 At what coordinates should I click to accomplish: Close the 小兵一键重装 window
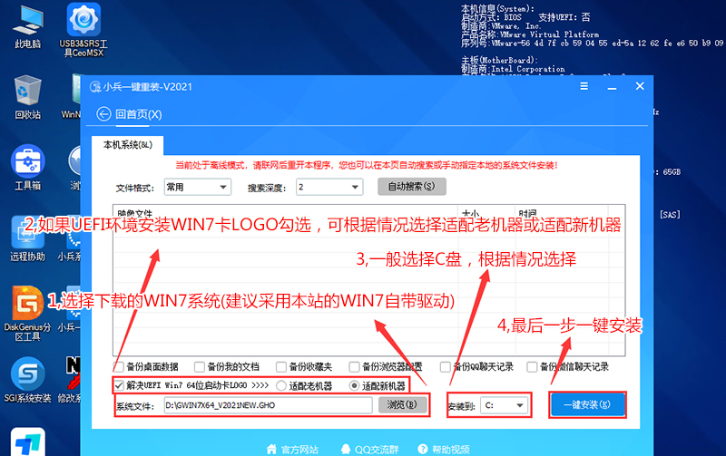tap(640, 86)
